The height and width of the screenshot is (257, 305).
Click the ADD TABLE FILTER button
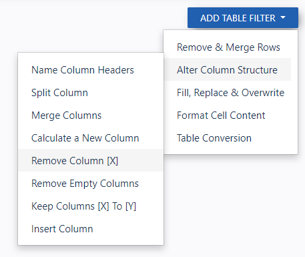(x=243, y=18)
